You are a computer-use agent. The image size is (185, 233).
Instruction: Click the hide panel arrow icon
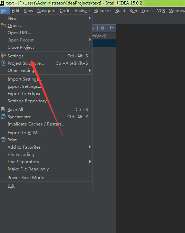pyautogui.click(x=112, y=28)
